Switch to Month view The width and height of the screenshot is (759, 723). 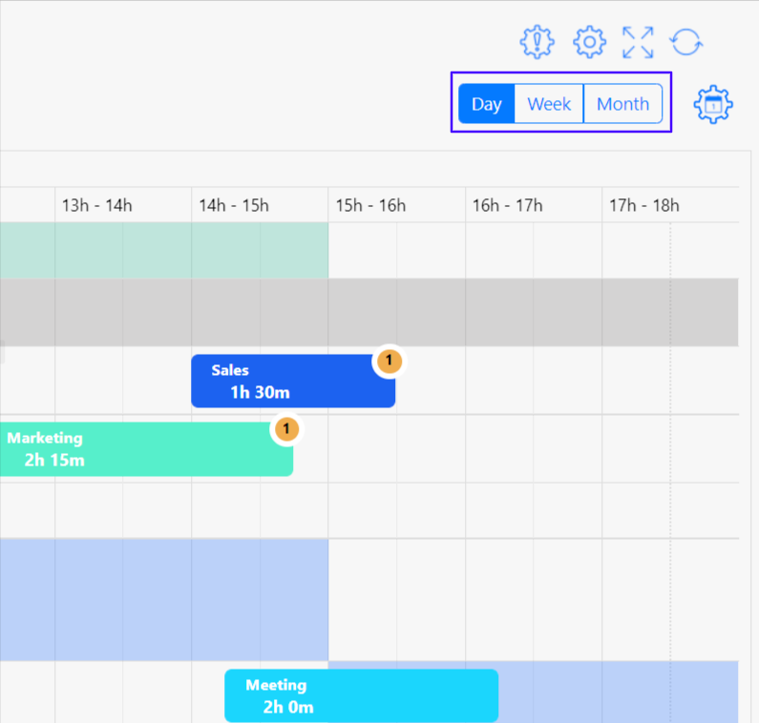coord(622,104)
